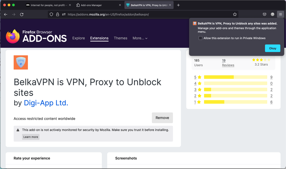Screen dimensions: 286x169
Task: Click the star rating icons above 3.2 Stars
Action: tap(261, 60)
